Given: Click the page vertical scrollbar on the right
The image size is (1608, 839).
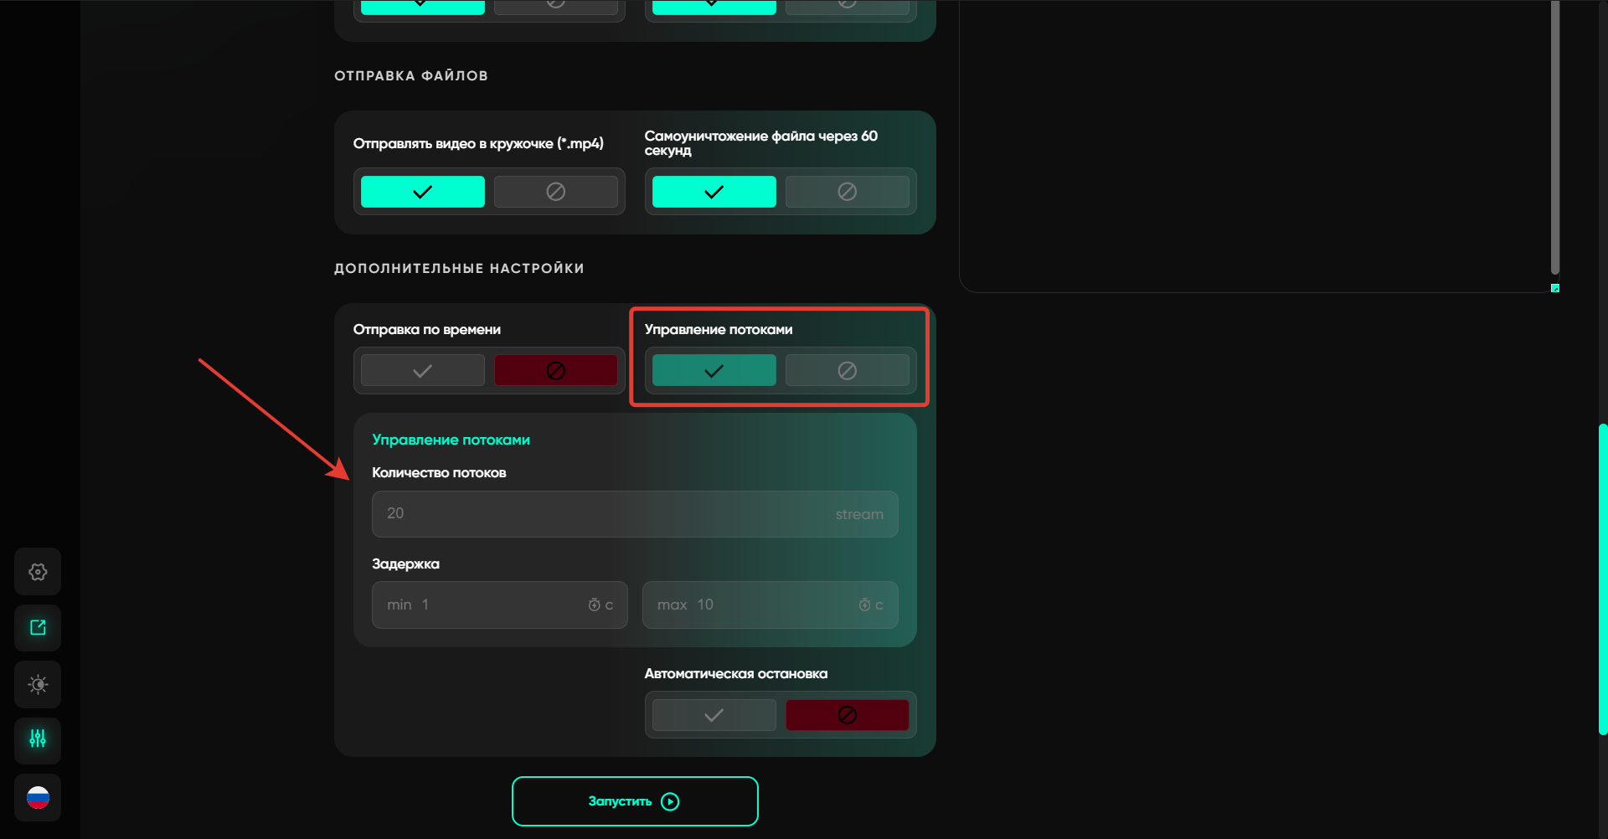Looking at the screenshot, I should tap(1602, 578).
